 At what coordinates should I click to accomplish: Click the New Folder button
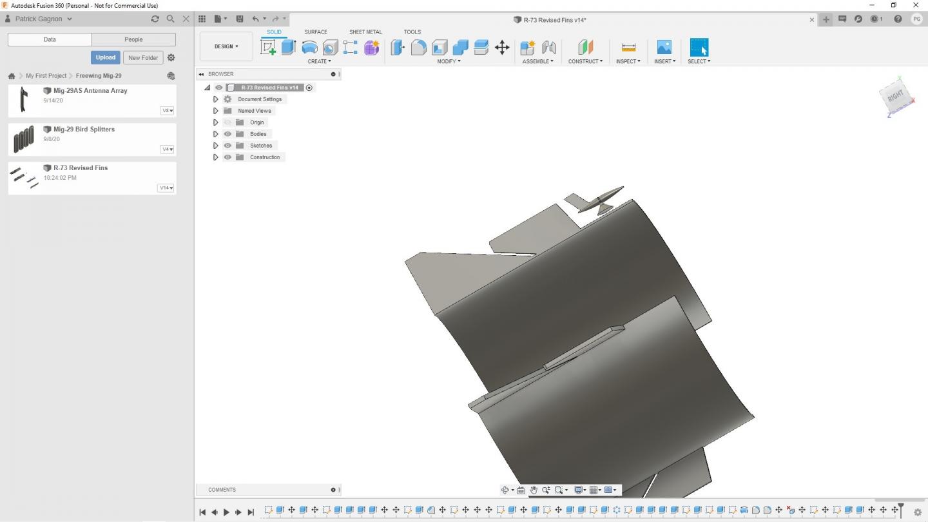tap(143, 57)
